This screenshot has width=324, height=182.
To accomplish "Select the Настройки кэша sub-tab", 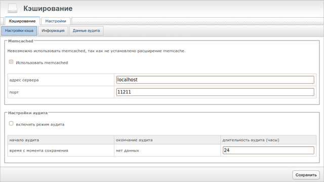I will (19, 31).
